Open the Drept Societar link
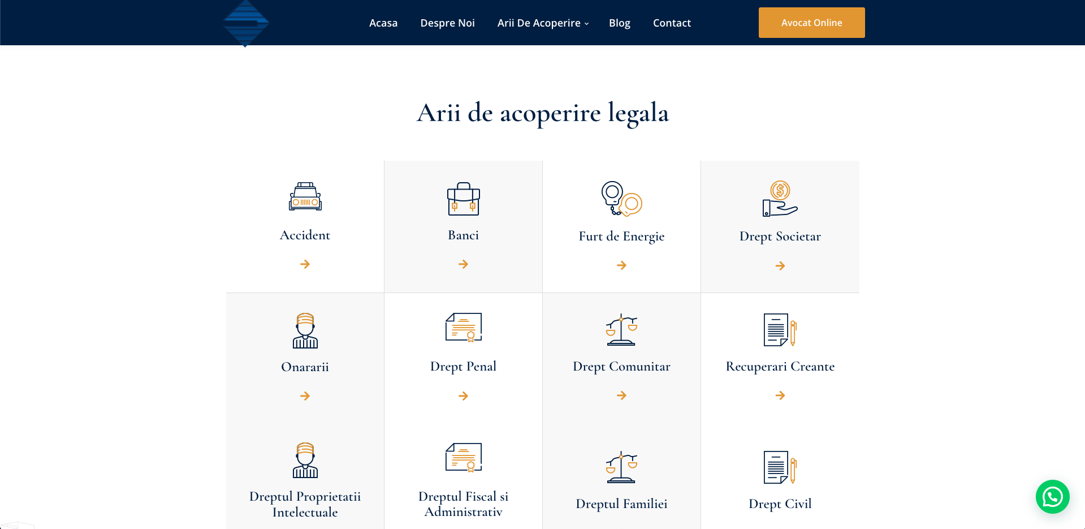This screenshot has width=1085, height=529. (780, 236)
